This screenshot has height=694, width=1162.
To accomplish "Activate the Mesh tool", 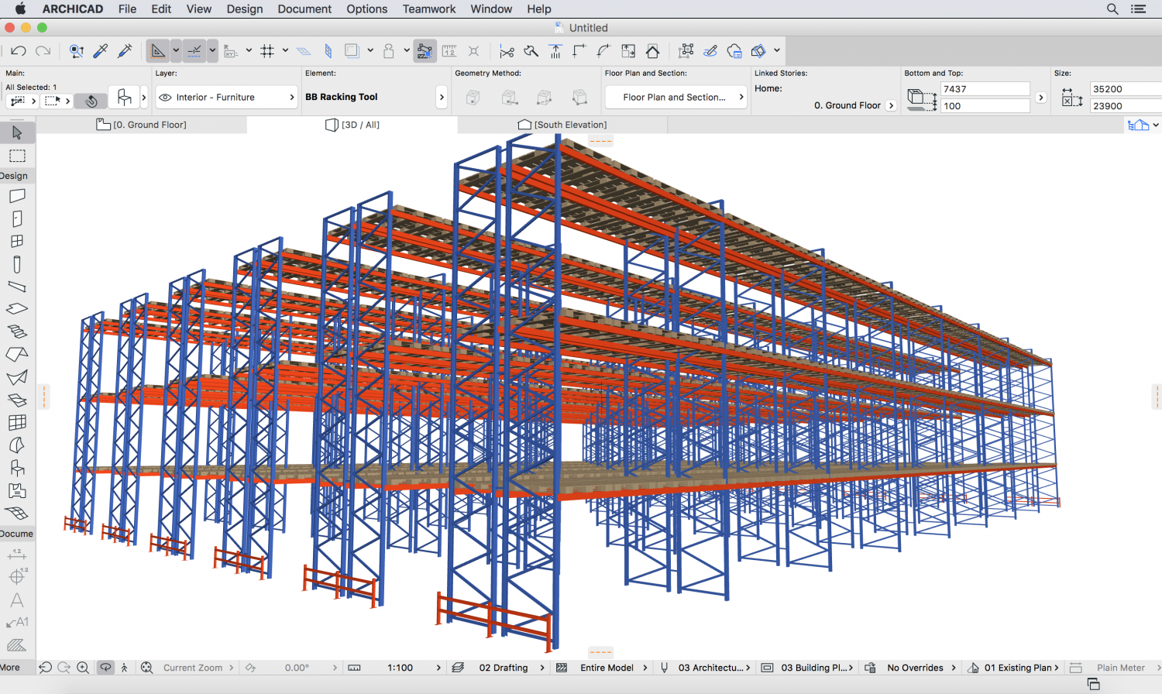I will 17,513.
